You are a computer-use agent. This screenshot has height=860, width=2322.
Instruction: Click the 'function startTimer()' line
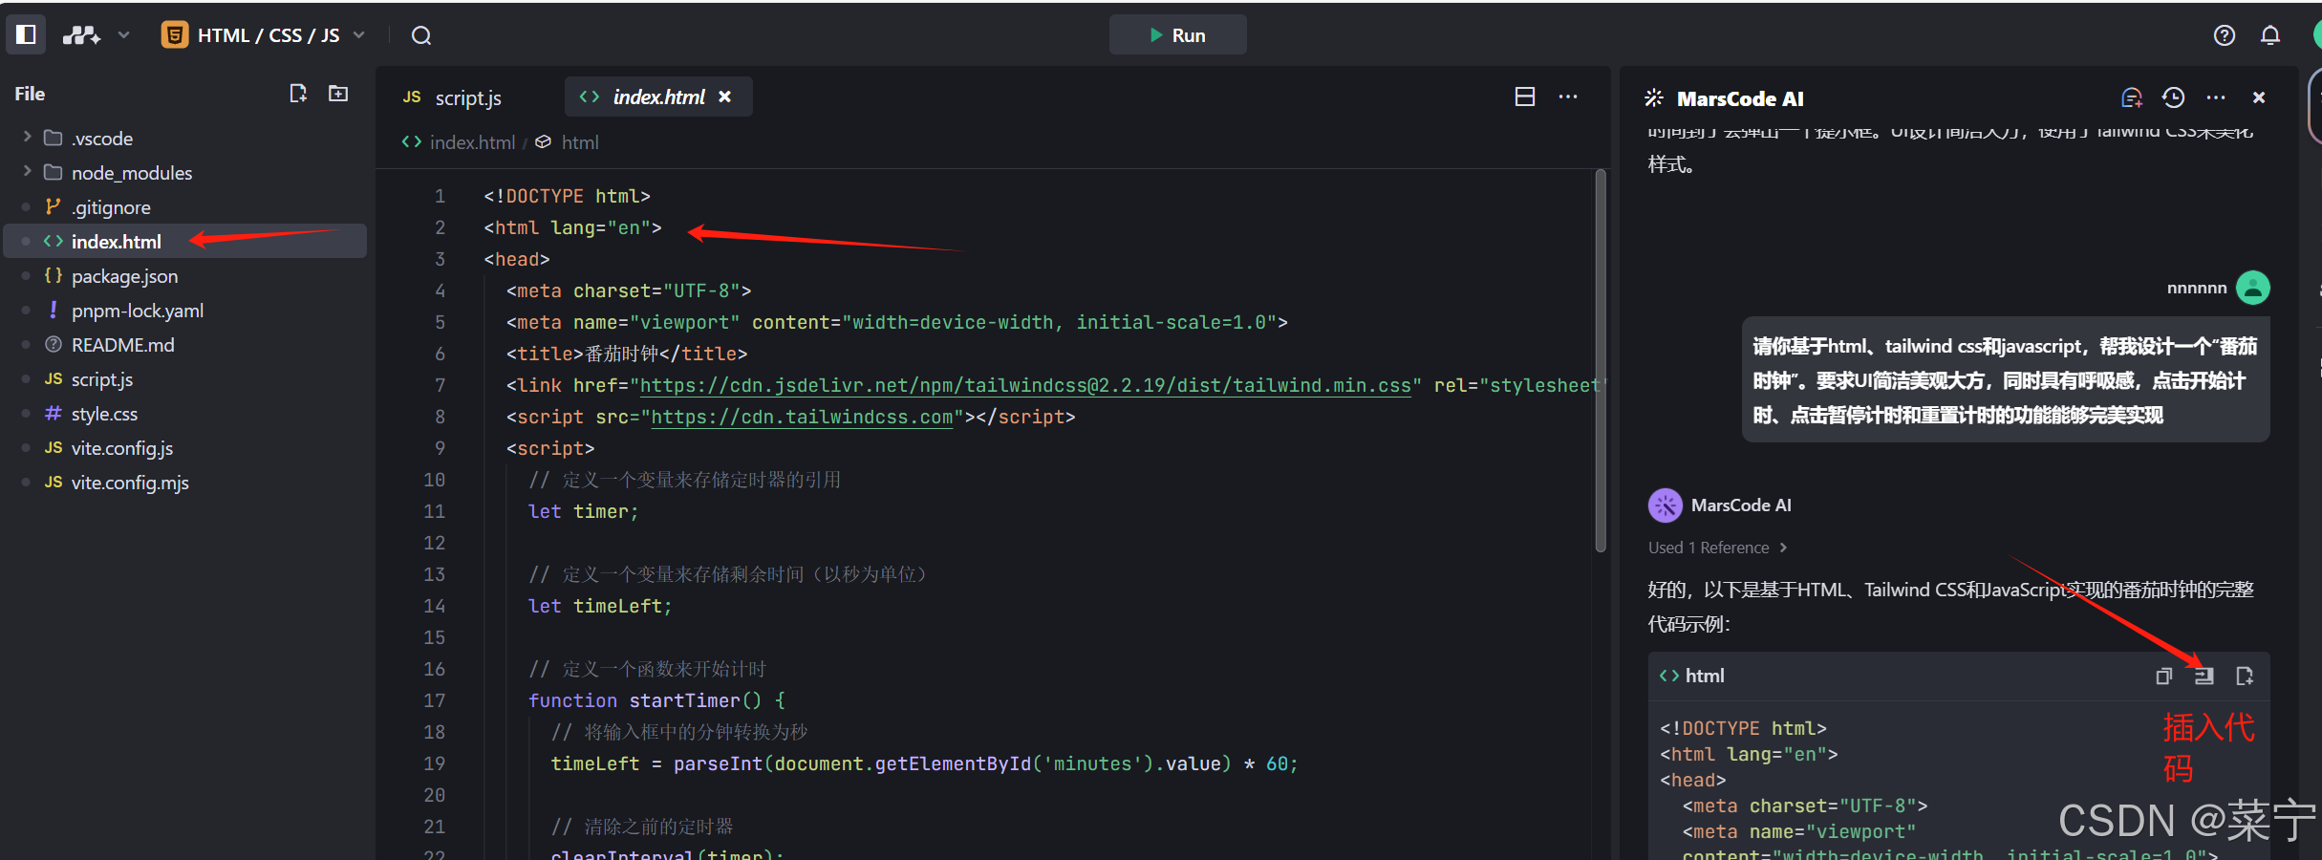click(x=656, y=700)
